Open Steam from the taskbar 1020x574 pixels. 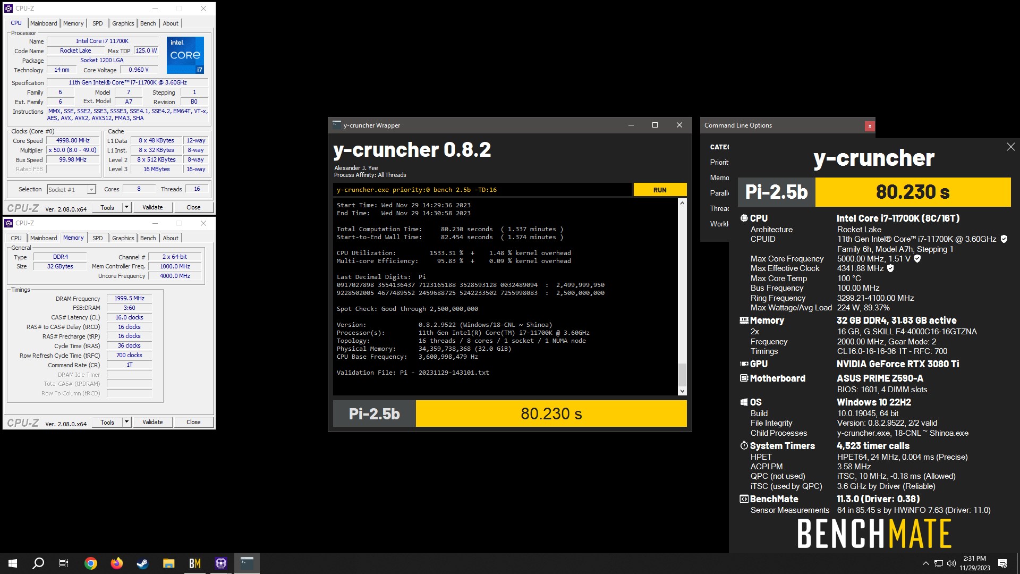click(x=142, y=563)
